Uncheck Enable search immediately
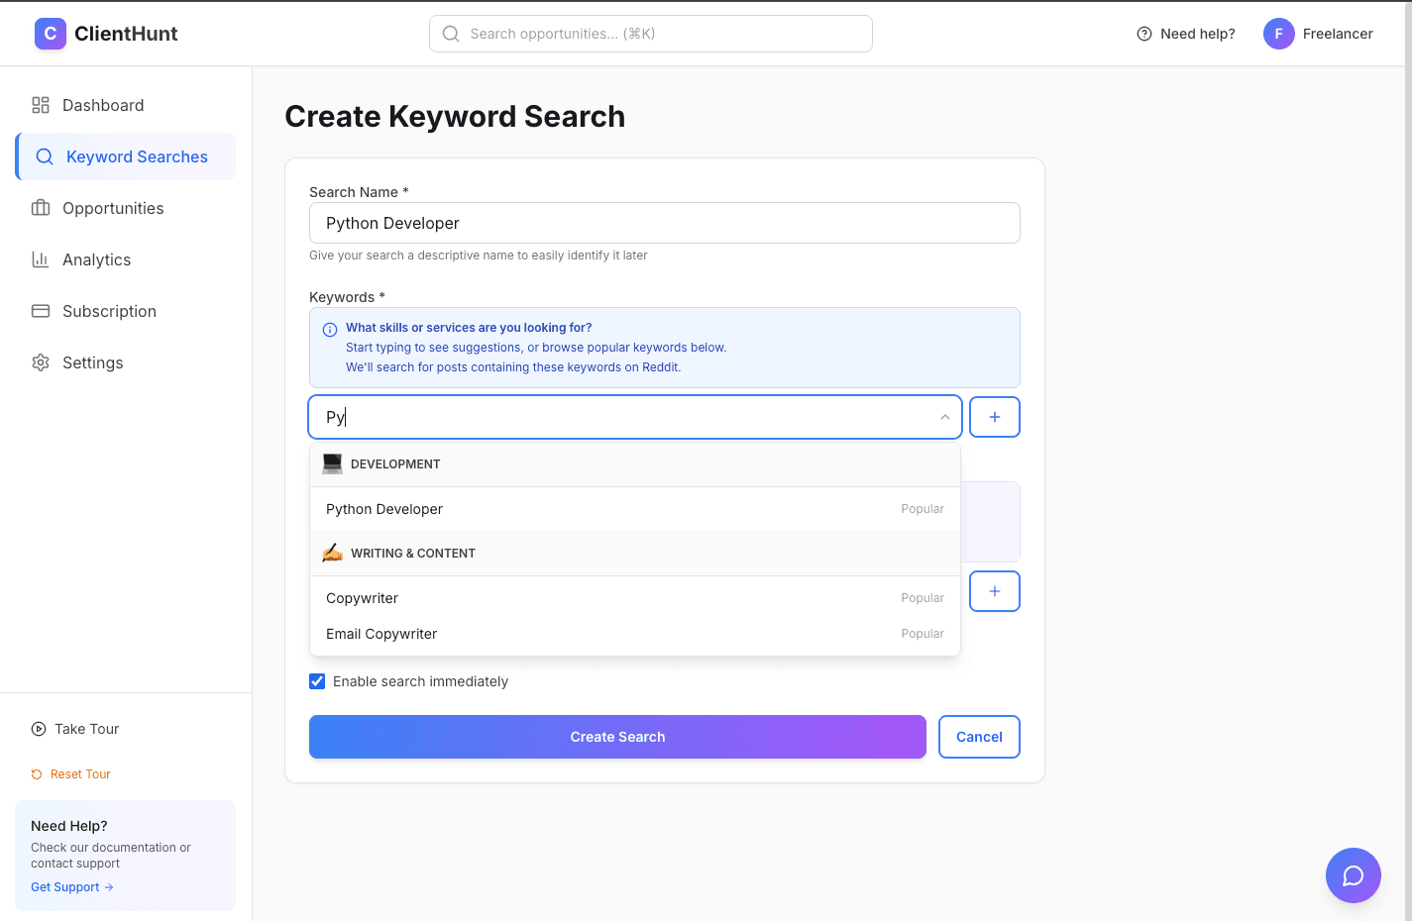The width and height of the screenshot is (1412, 921). pos(317,681)
